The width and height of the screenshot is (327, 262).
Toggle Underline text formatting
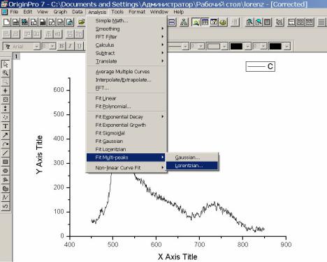(x=80, y=46)
